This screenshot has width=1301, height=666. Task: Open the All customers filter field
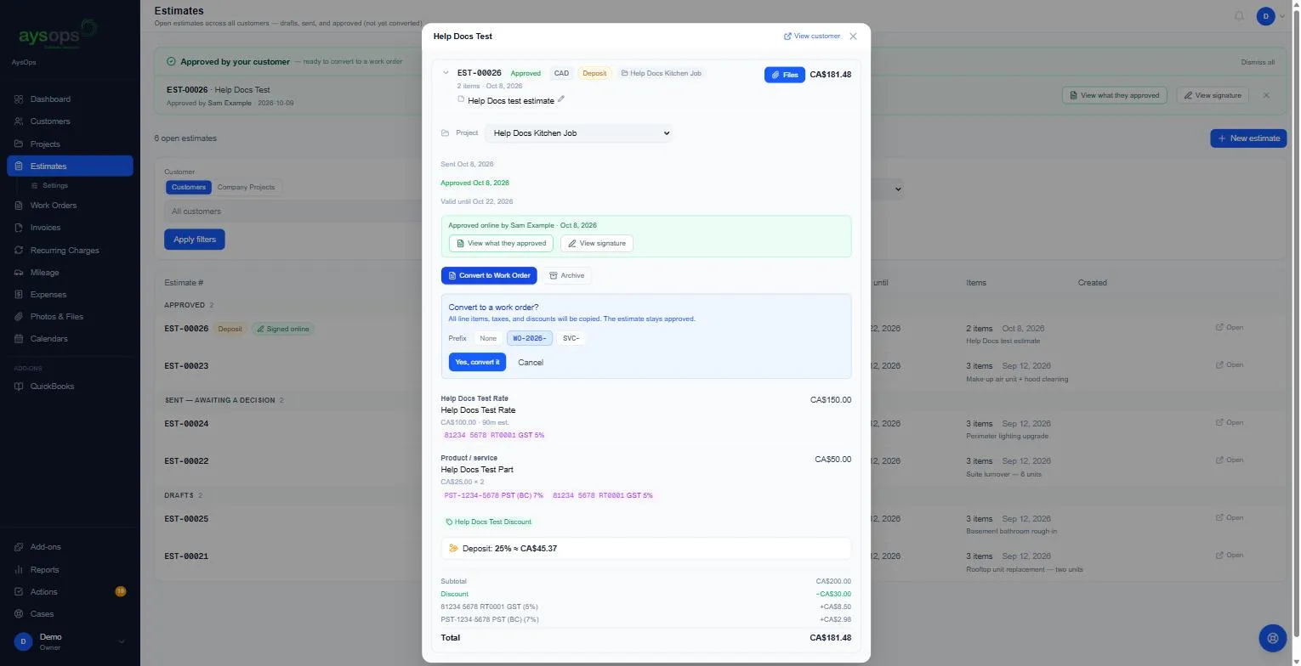coord(293,212)
